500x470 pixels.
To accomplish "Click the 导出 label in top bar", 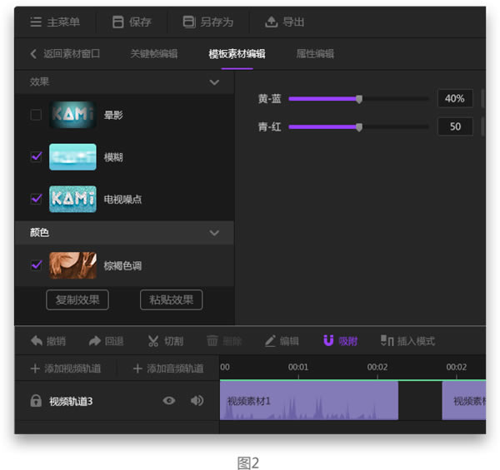I will pos(293,22).
